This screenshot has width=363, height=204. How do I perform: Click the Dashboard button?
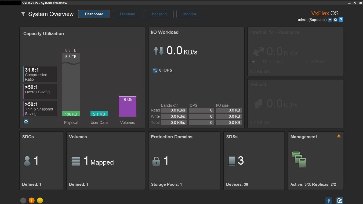coord(94,14)
